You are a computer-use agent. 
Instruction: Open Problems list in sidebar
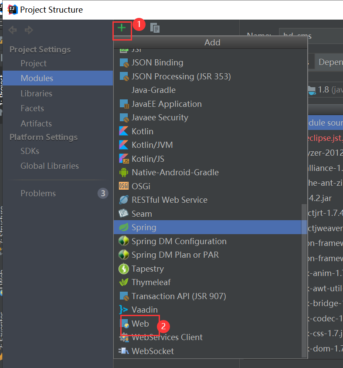coord(58,194)
